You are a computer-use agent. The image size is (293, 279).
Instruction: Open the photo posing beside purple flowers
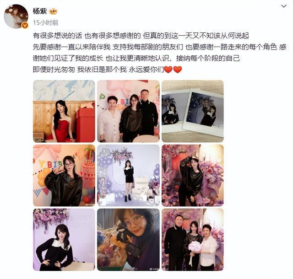pos(192,175)
